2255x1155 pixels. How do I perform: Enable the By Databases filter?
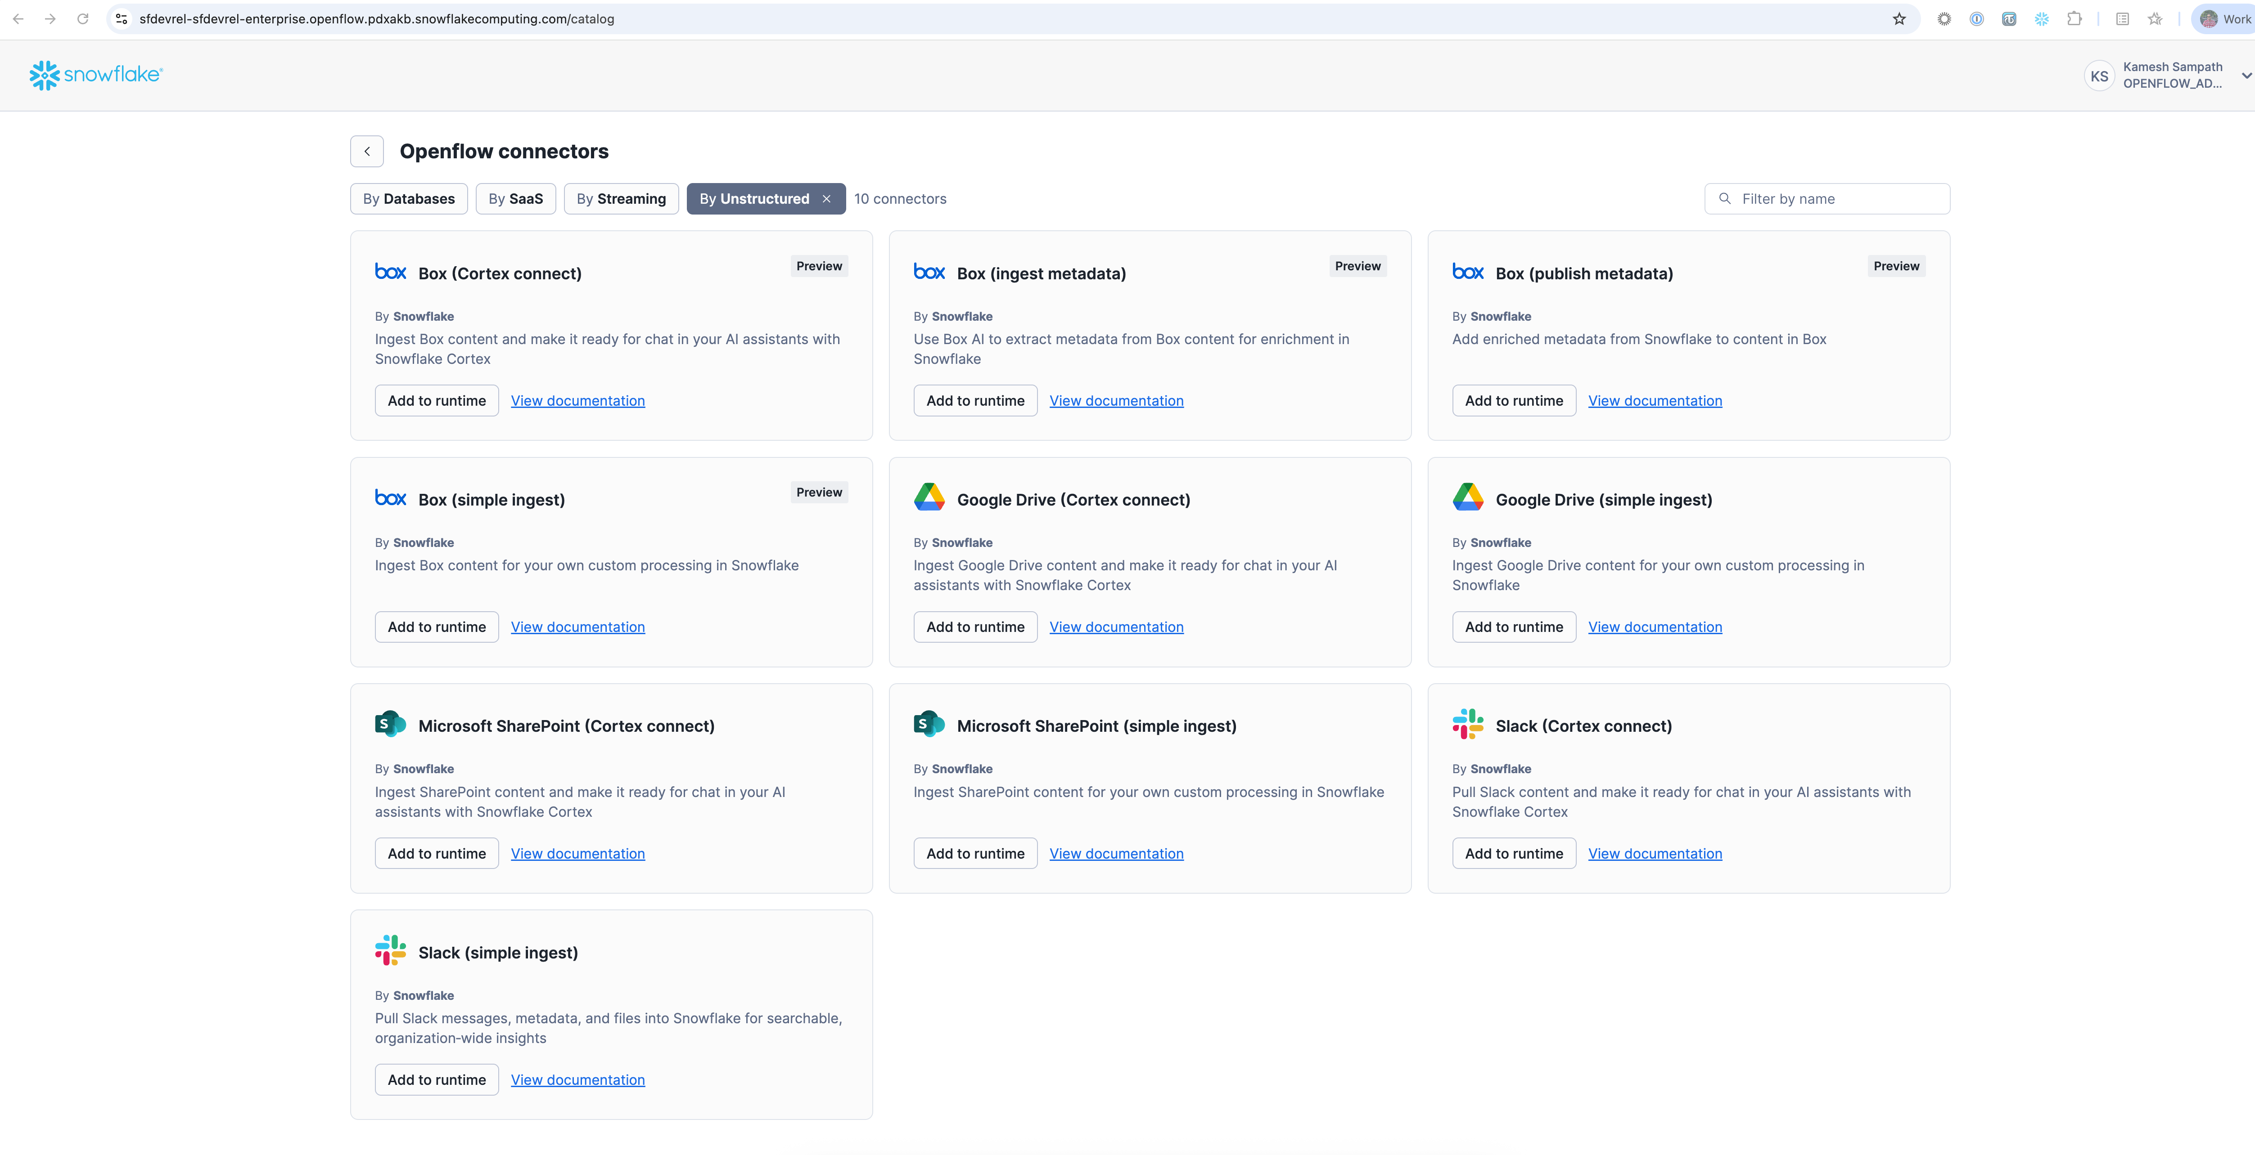408,199
